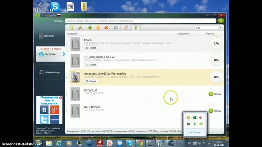Click Настроить in the tray popup
The image size is (262, 147).
195,132
